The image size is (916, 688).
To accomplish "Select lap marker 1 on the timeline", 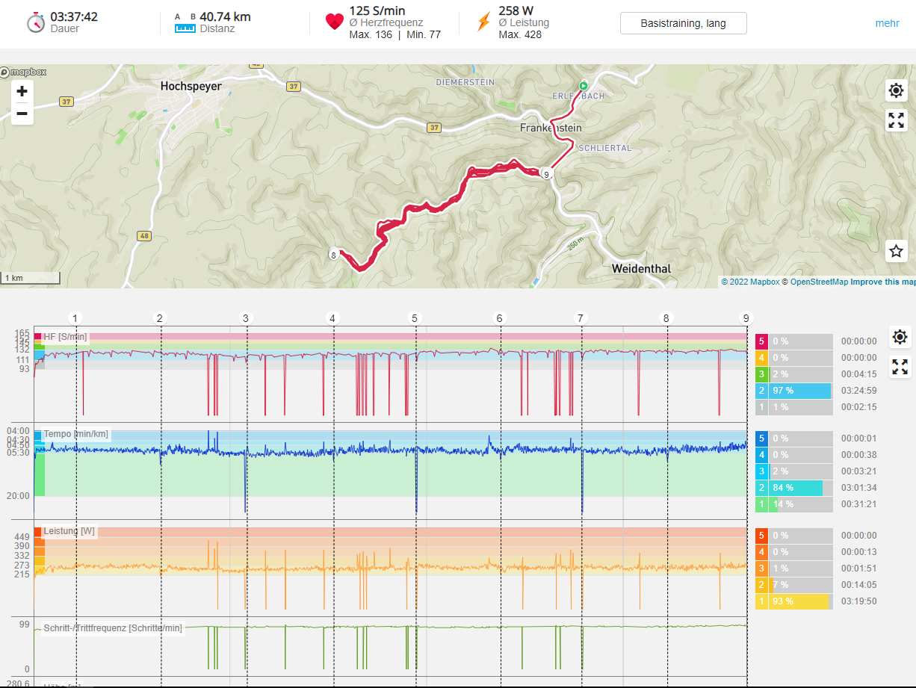I will [75, 318].
